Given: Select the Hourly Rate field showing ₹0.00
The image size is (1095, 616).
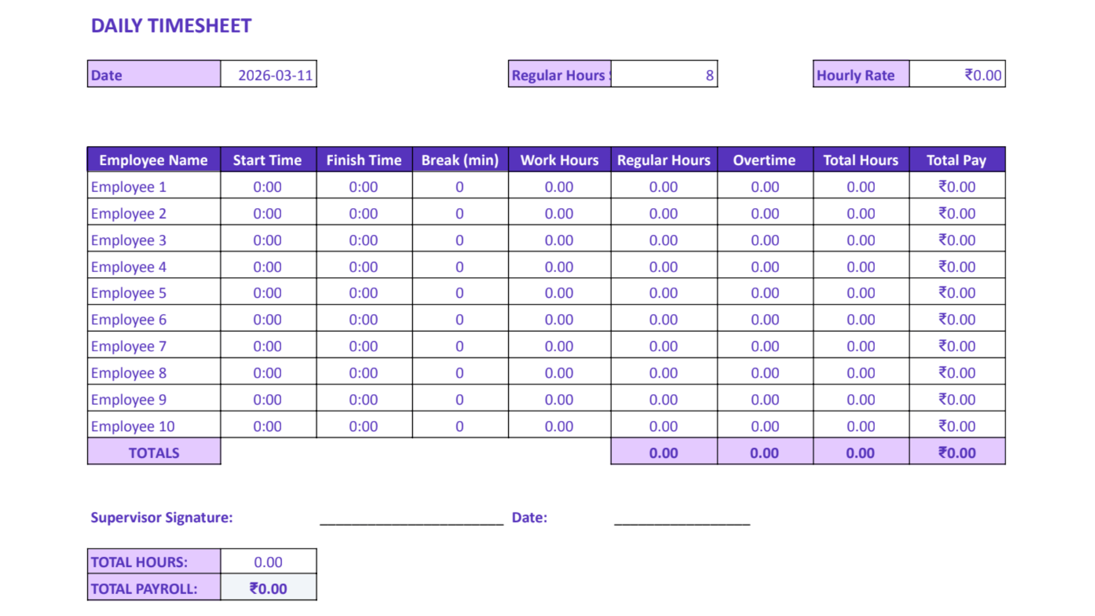Looking at the screenshot, I should (958, 74).
